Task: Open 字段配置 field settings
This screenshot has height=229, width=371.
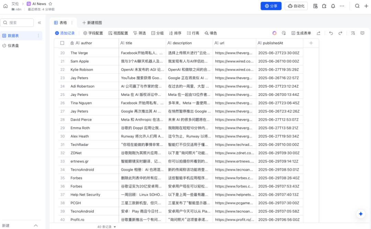Action: [93, 33]
